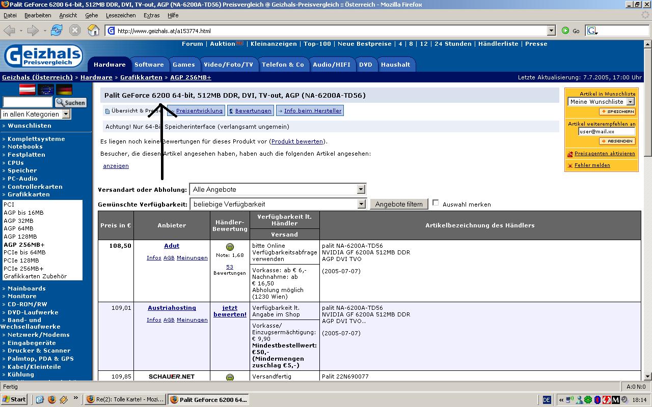Switch to the Video/Foto/TV tab
The width and height of the screenshot is (652, 407).
point(228,65)
